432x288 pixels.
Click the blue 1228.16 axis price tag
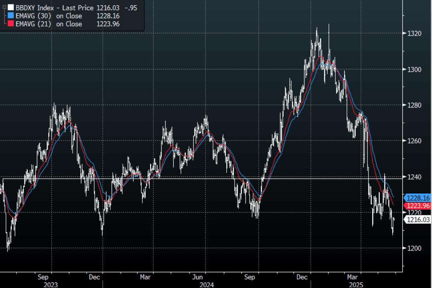[x=418, y=198]
